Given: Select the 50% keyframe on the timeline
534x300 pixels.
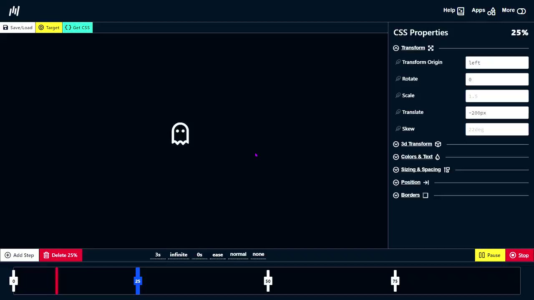Looking at the screenshot, I should pos(268,281).
